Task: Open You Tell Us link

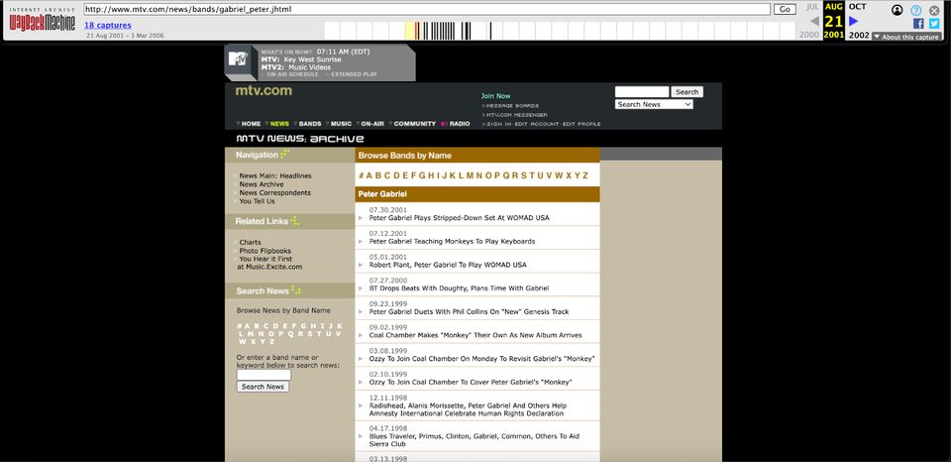Action: click(x=258, y=201)
